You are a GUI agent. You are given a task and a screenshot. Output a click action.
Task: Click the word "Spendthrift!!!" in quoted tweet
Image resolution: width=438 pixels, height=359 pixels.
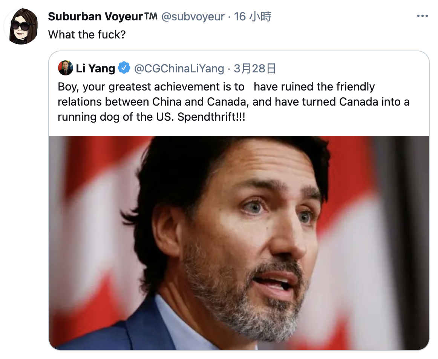(211, 117)
